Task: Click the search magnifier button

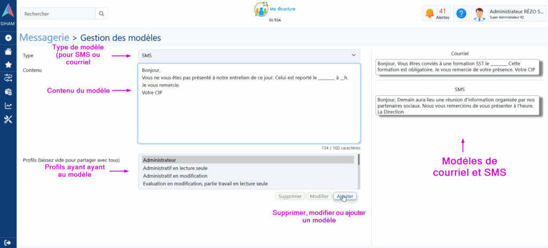Action: (x=102, y=13)
